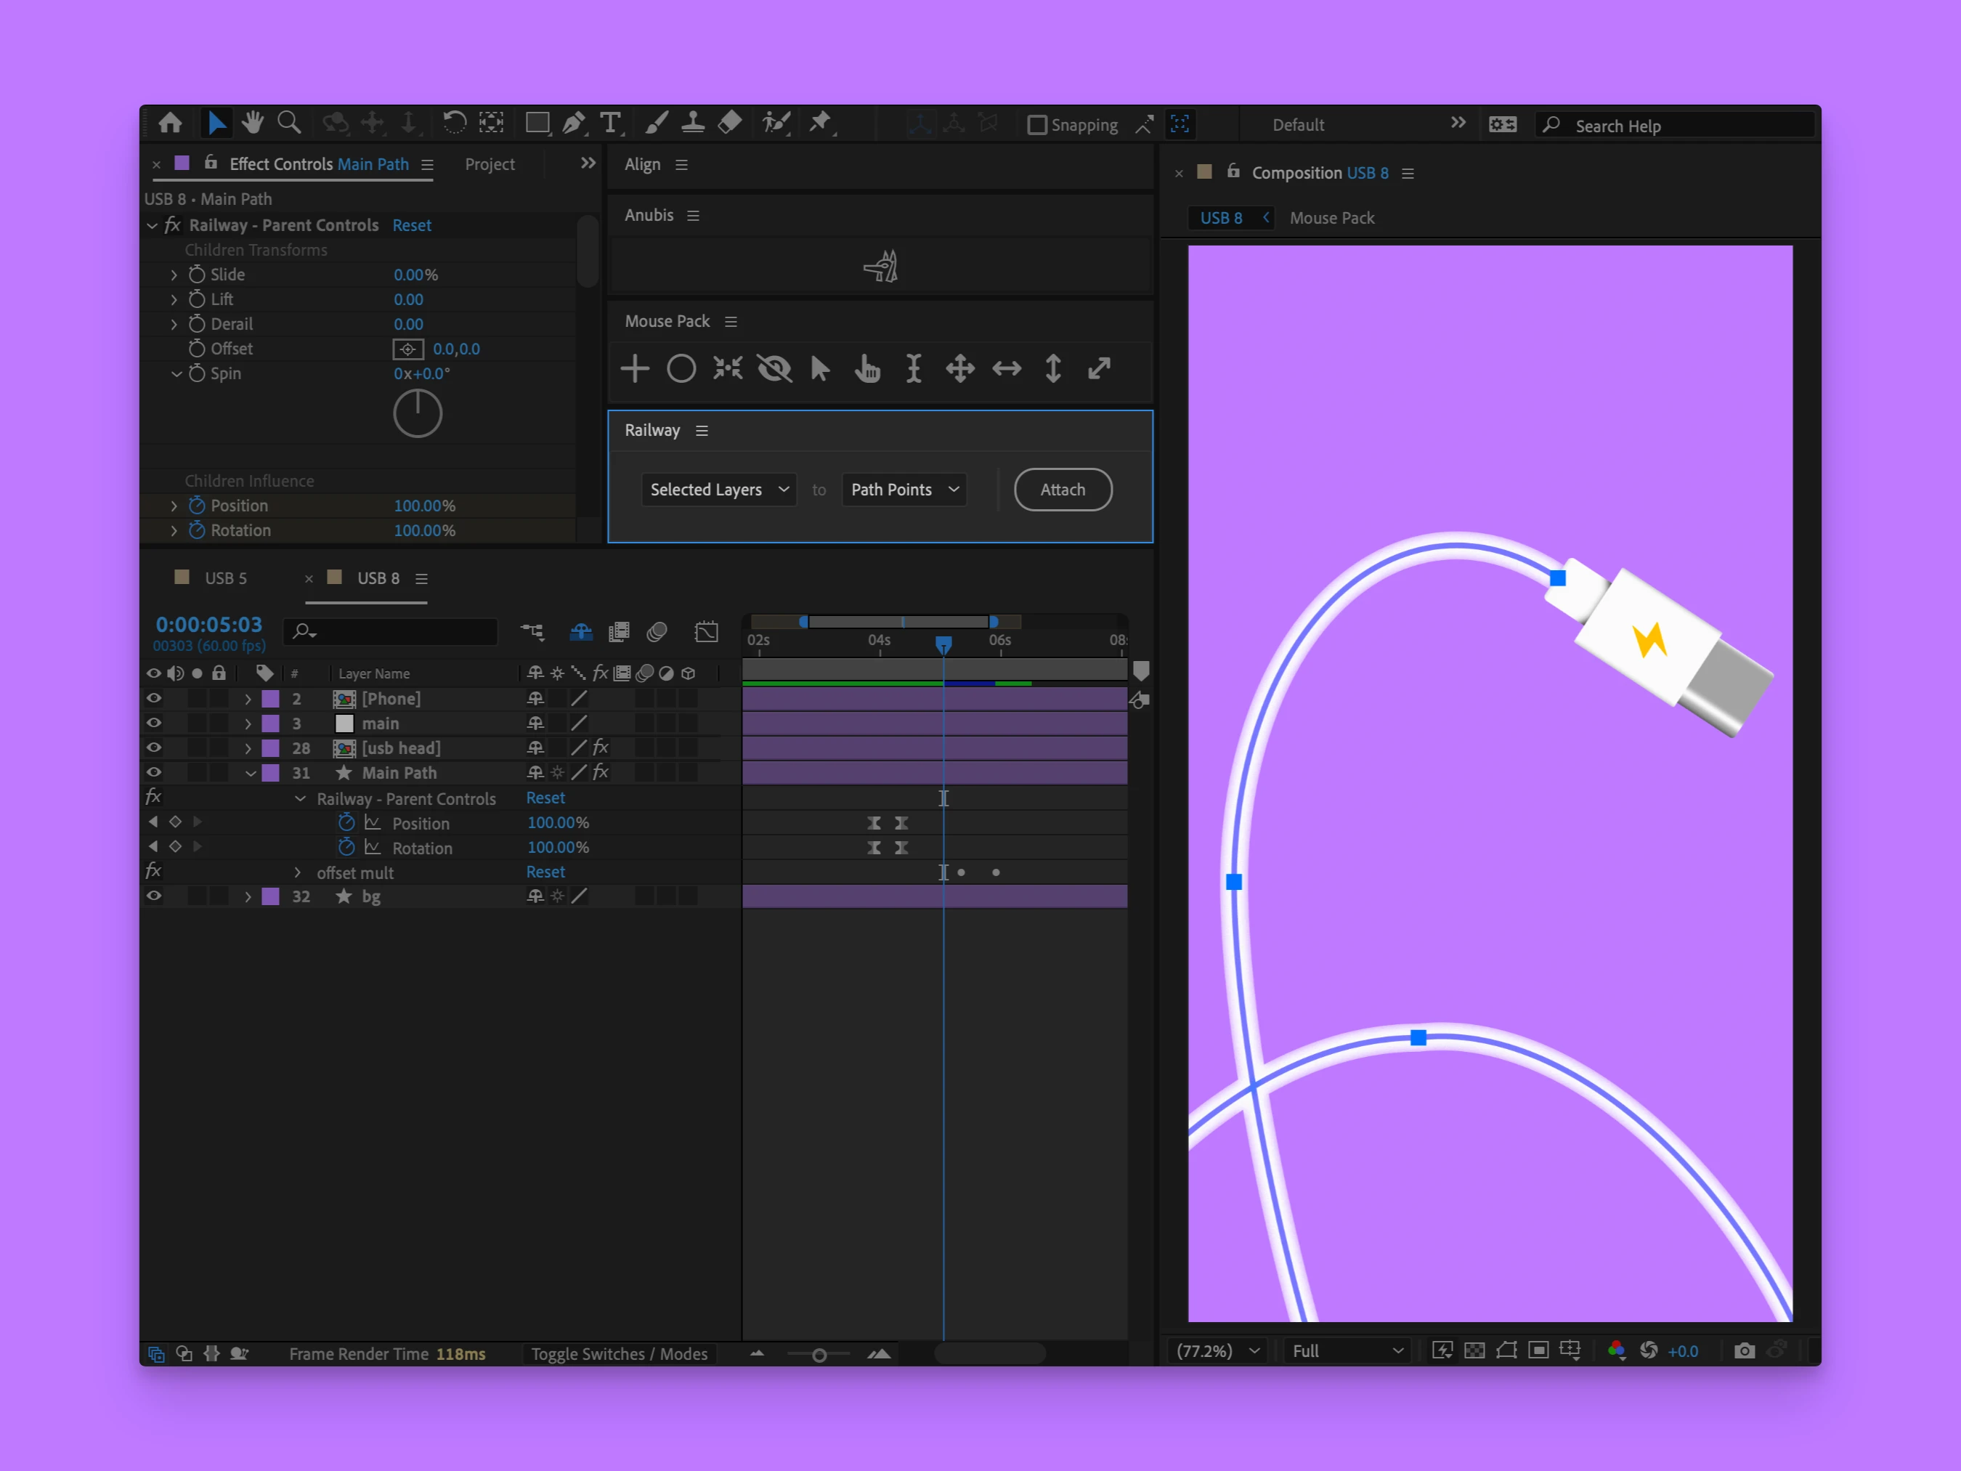
Task: Choose the Clone Stamp tool
Action: coord(692,122)
